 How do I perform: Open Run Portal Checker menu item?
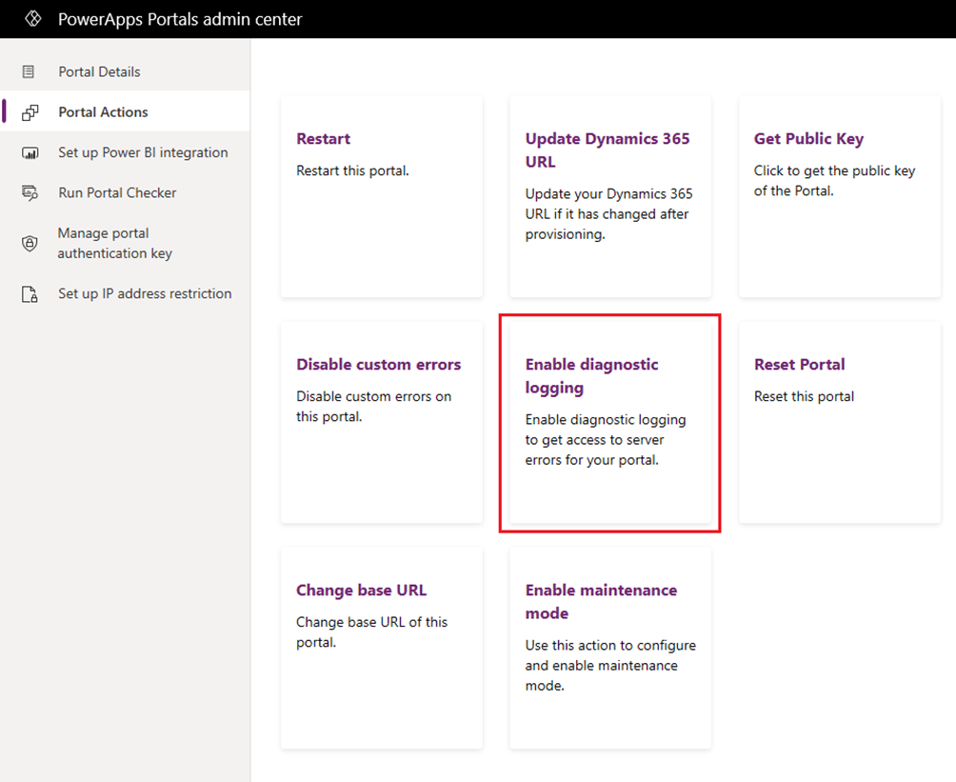coord(117,192)
